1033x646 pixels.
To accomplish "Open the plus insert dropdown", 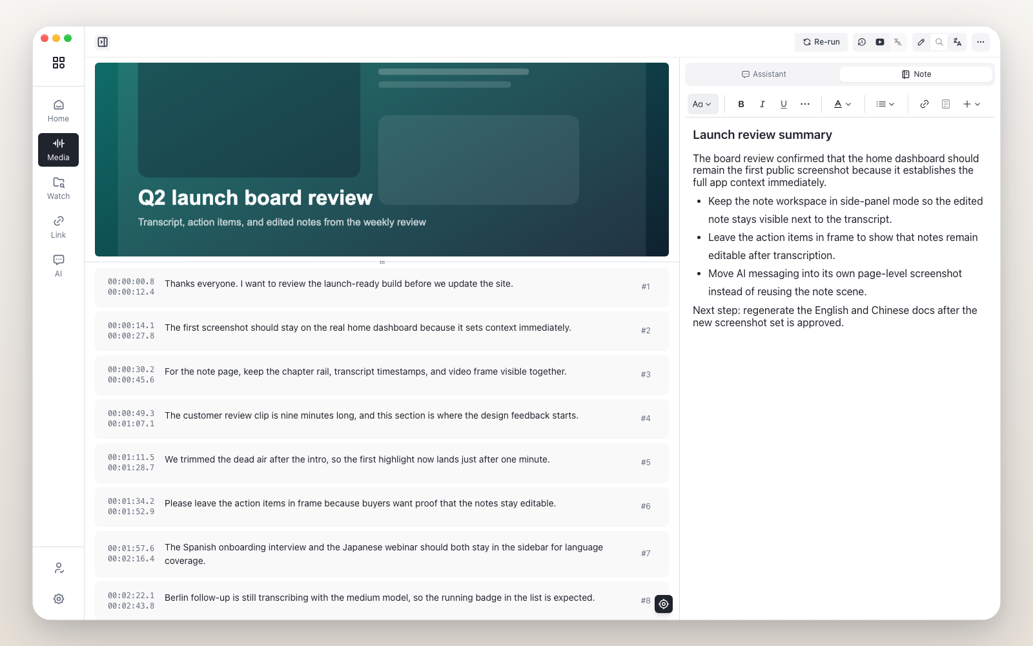I will (x=972, y=104).
